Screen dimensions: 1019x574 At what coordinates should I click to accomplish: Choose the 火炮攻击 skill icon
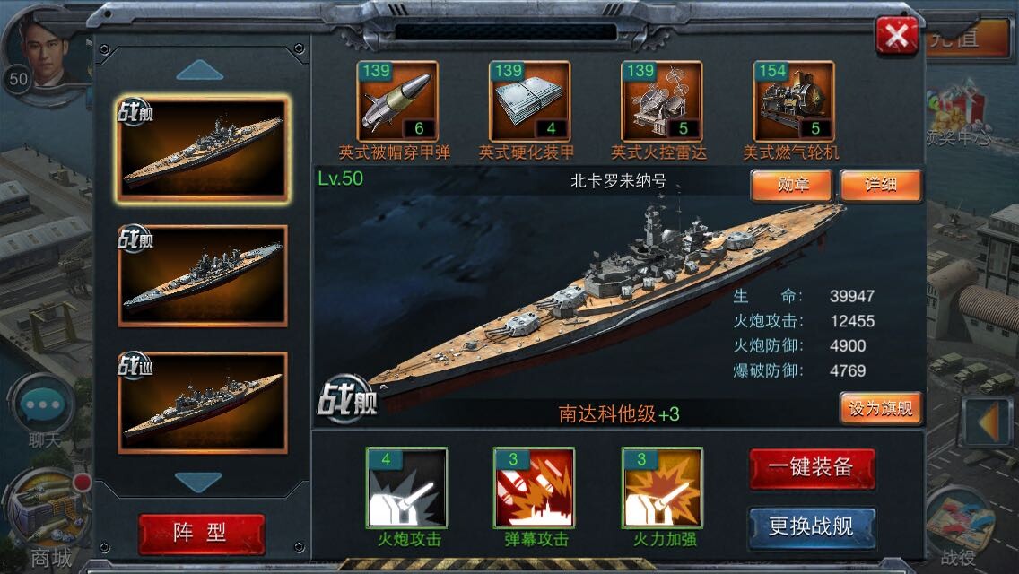407,488
